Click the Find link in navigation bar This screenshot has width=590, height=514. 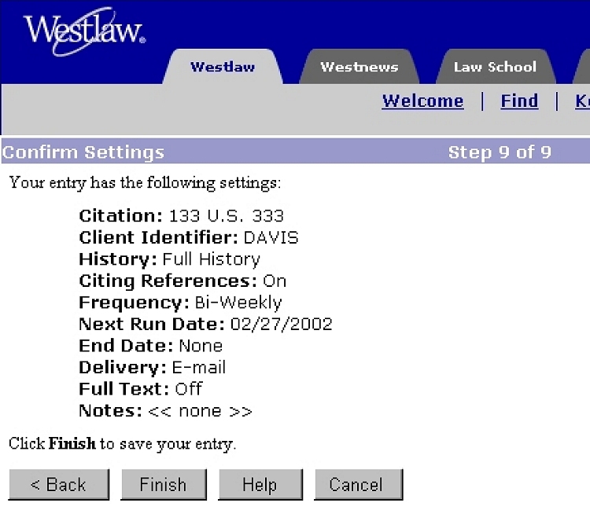point(519,101)
